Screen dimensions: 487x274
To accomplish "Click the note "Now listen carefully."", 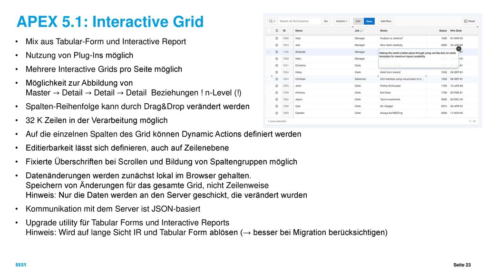I will tap(391, 45).
